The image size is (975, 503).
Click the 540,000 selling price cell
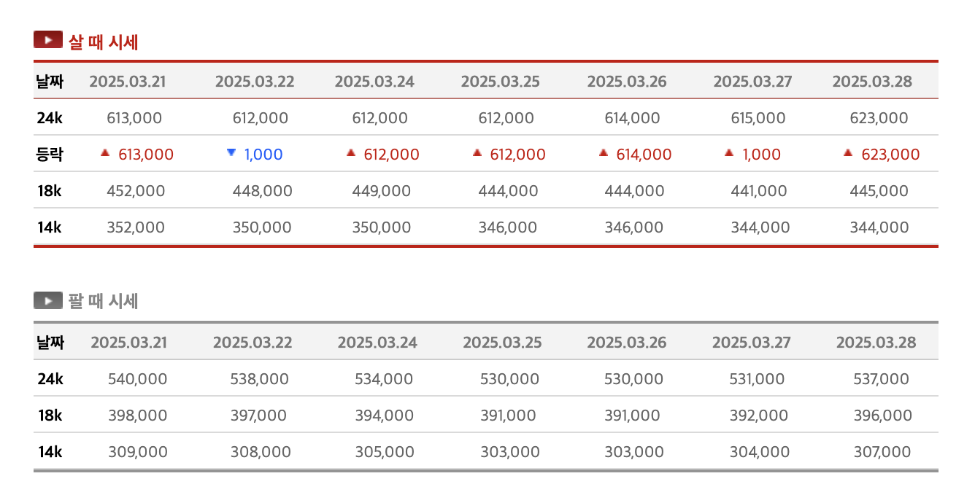pyautogui.click(x=137, y=379)
